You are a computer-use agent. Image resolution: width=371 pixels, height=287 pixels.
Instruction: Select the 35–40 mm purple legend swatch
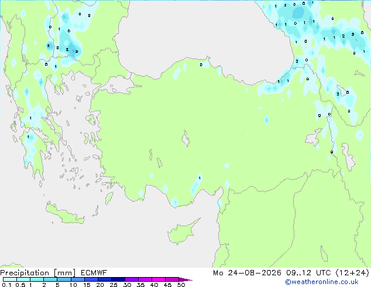click(x=145, y=279)
